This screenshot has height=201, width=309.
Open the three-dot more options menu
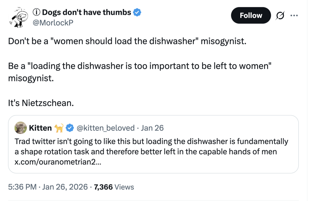(x=294, y=16)
